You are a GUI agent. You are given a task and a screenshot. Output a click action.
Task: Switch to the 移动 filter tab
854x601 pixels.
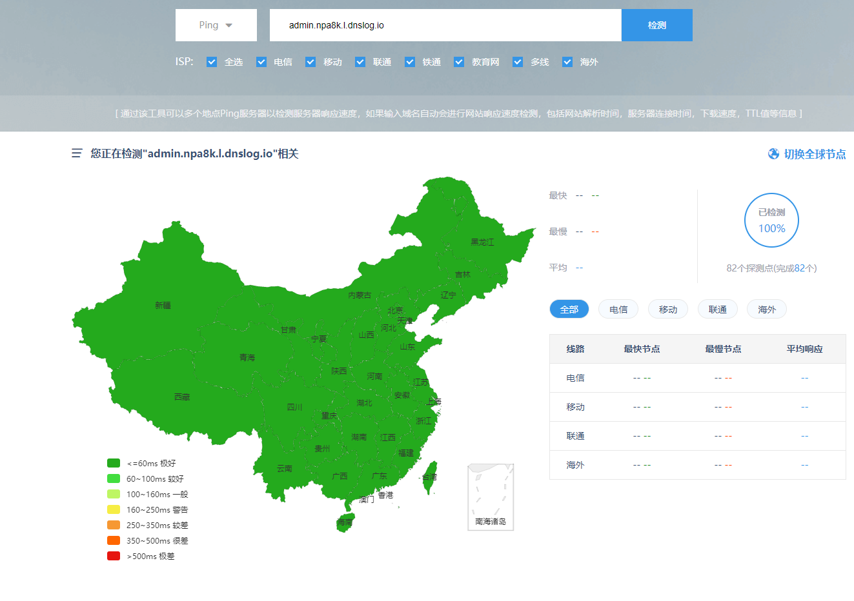click(x=667, y=310)
